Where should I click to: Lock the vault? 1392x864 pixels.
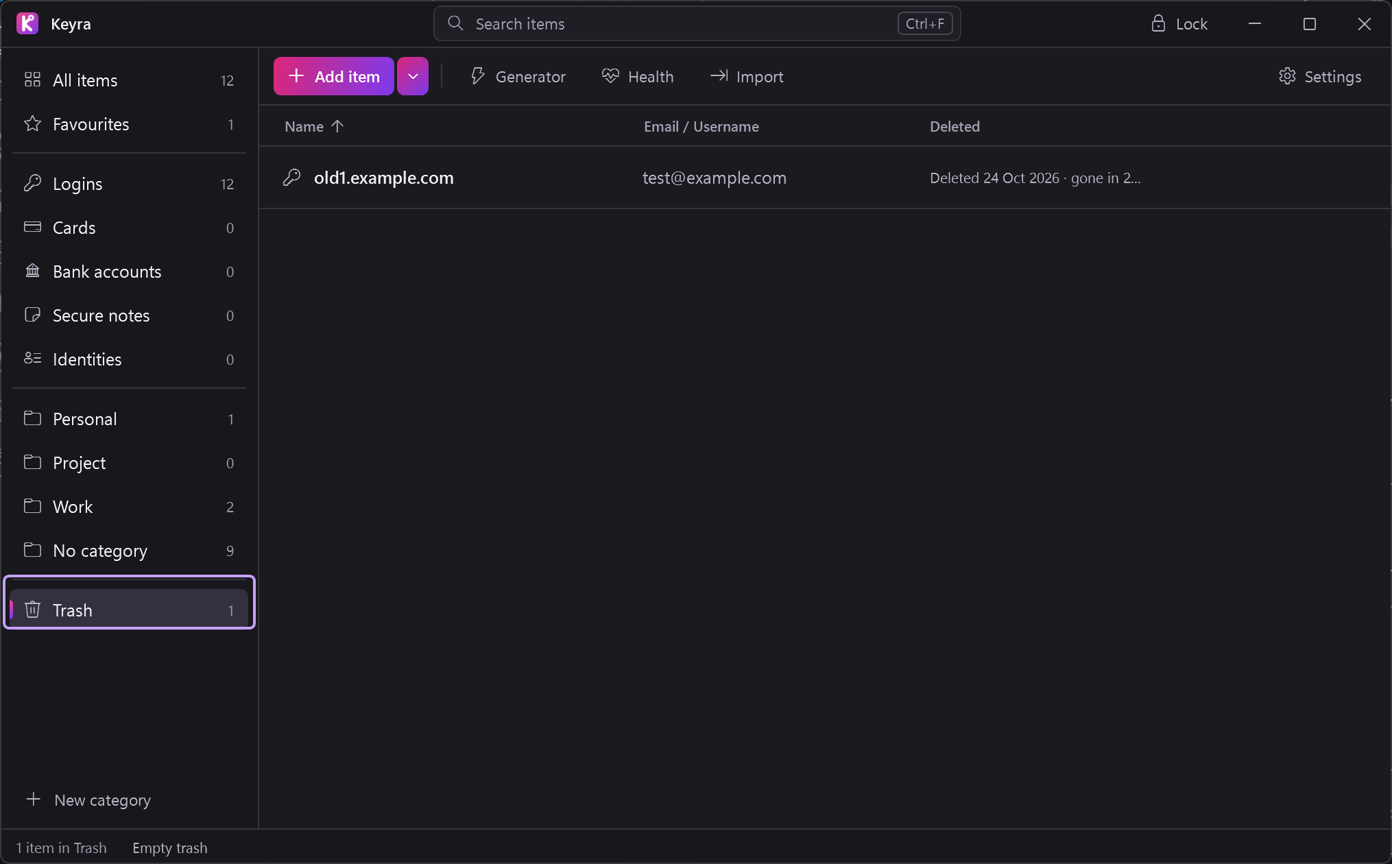pos(1179,24)
